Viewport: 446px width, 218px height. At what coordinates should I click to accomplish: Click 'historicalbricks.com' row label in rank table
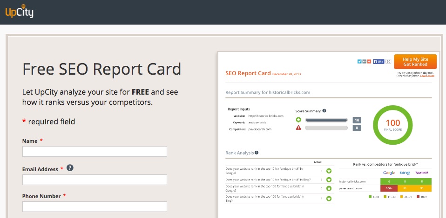pos(352,181)
